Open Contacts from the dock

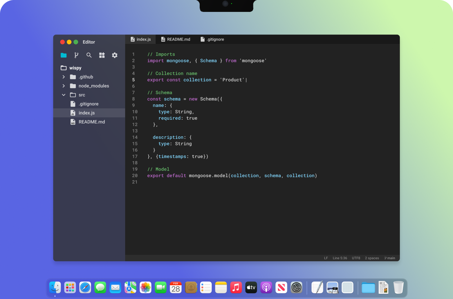point(191,288)
